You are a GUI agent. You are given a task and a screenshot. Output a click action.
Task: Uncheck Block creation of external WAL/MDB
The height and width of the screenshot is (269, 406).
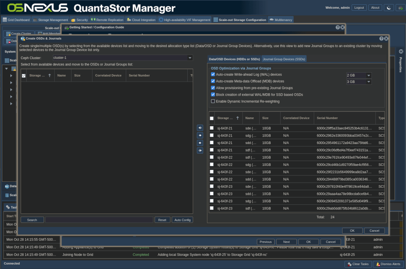coord(213,95)
